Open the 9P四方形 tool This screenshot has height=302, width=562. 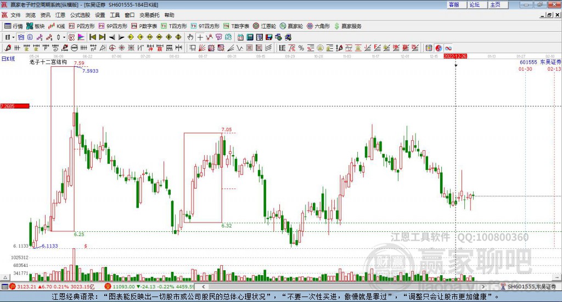point(113,26)
